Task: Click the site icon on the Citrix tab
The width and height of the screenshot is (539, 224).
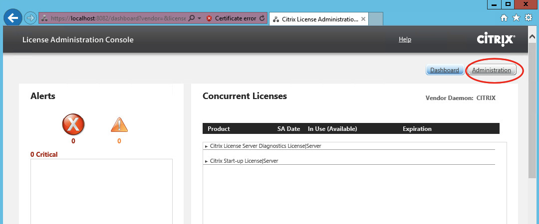Action: tap(275, 19)
